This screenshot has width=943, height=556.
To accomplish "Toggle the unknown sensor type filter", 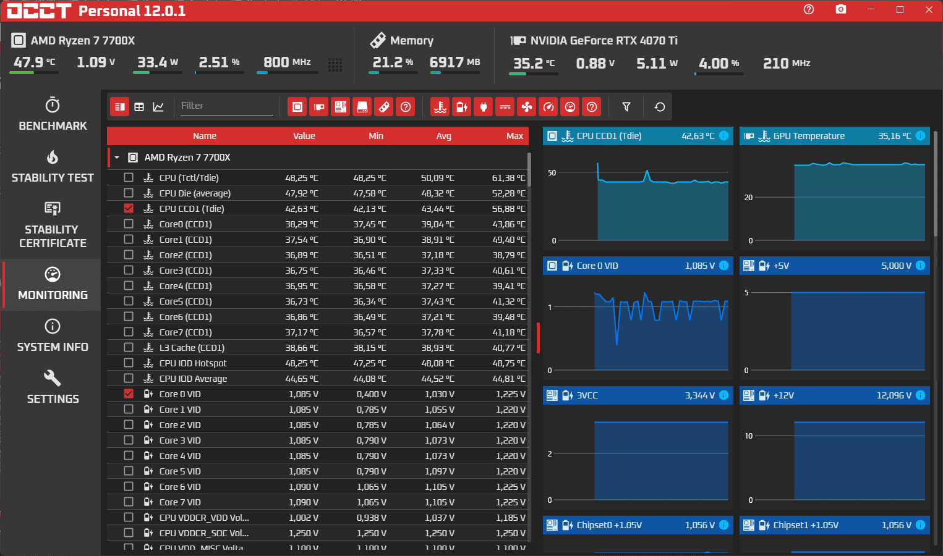I will coord(592,107).
